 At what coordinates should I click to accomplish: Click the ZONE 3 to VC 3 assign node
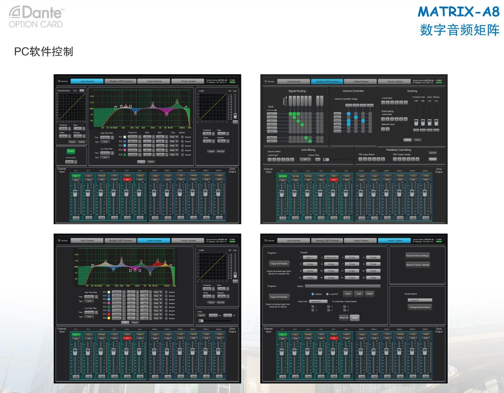pos(363,120)
